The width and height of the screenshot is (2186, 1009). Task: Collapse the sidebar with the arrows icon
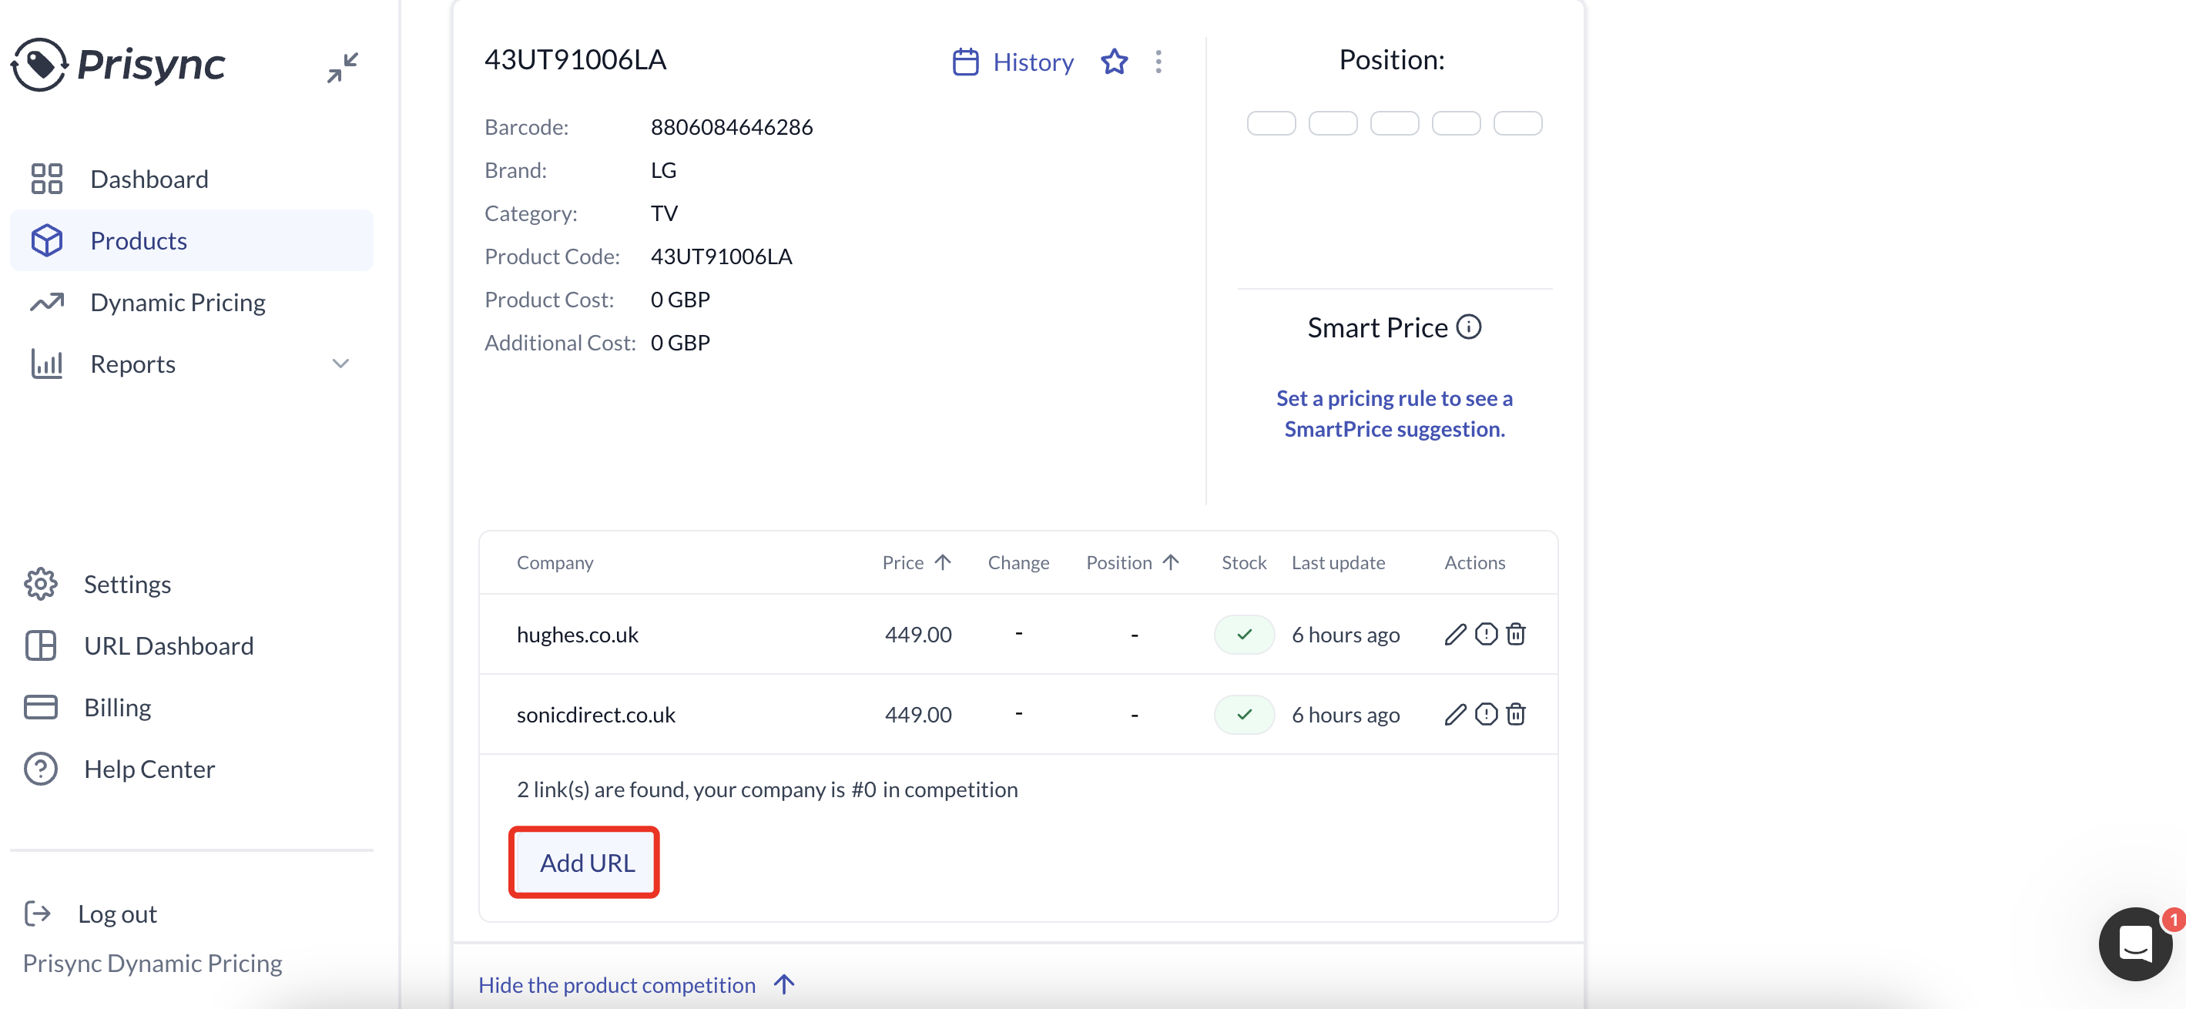(x=342, y=67)
